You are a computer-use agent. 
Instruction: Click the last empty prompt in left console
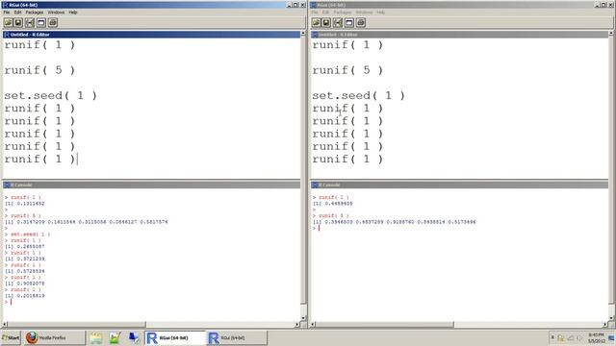pyautogui.click(x=9, y=302)
